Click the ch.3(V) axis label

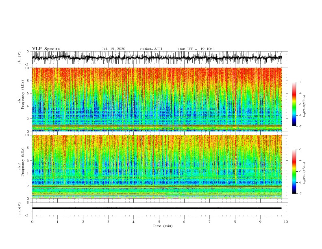point(20,209)
